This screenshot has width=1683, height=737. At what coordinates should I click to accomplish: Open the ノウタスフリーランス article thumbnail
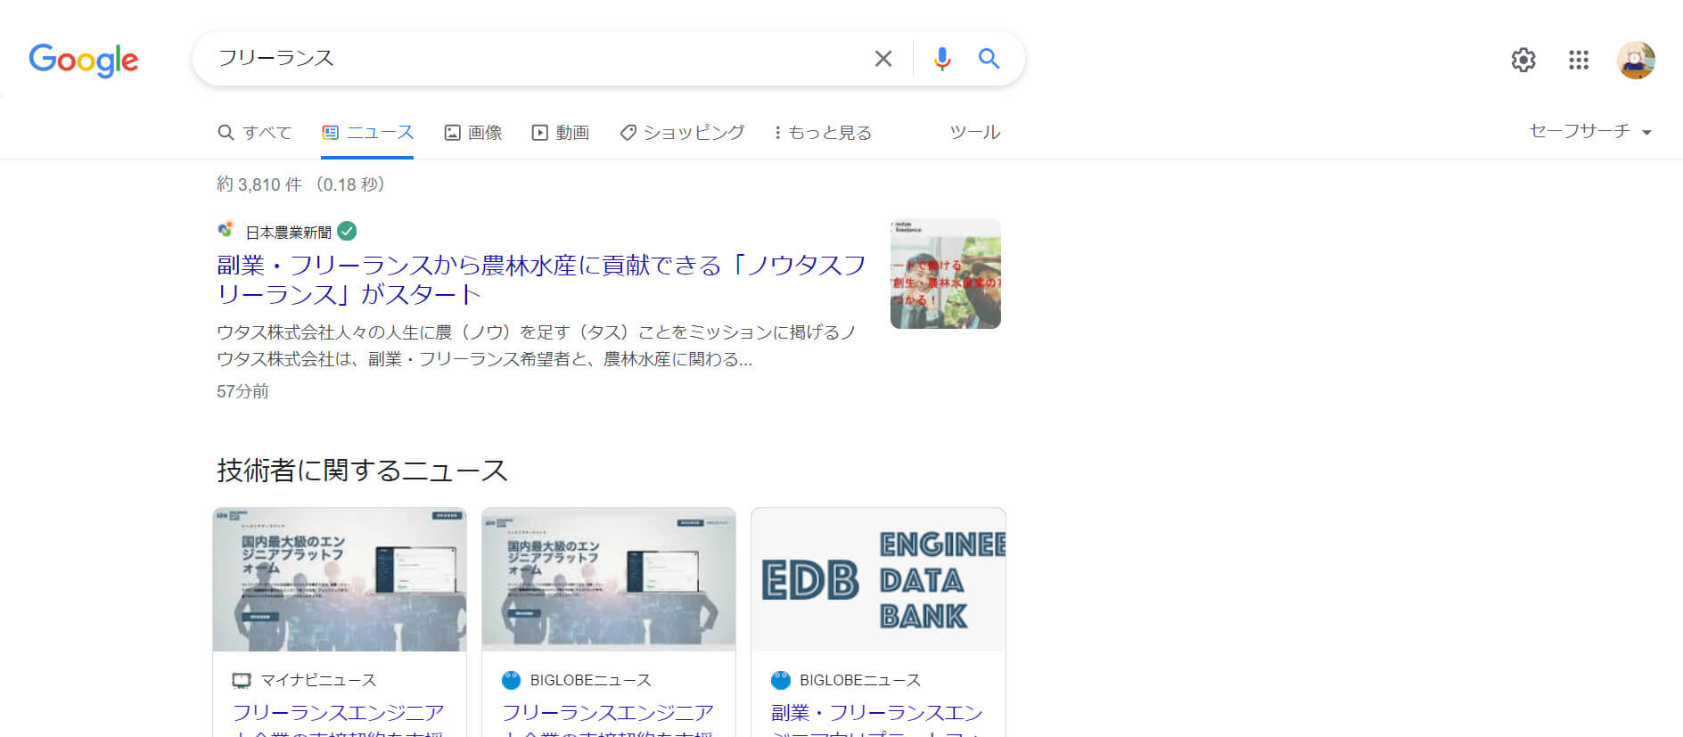click(945, 274)
